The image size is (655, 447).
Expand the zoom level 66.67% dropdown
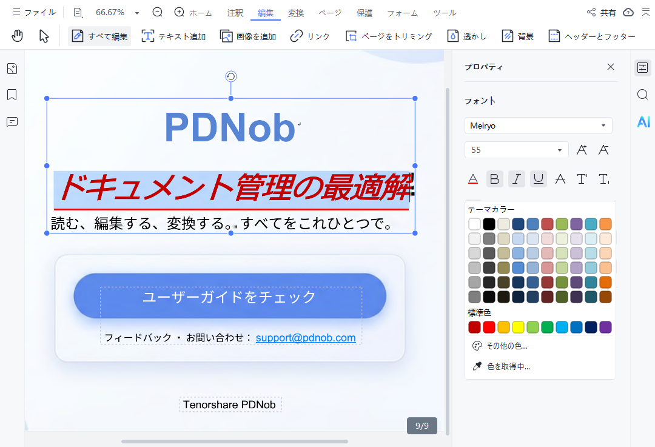tap(136, 12)
